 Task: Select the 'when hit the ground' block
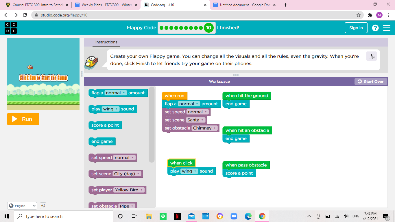pyautogui.click(x=247, y=96)
